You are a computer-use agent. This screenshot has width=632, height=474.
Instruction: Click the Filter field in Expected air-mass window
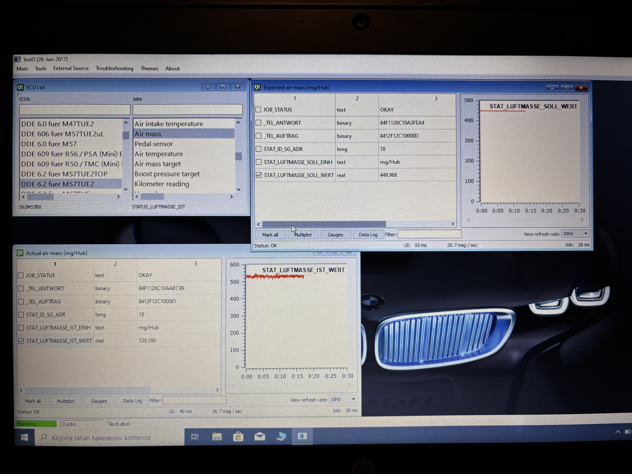(429, 234)
